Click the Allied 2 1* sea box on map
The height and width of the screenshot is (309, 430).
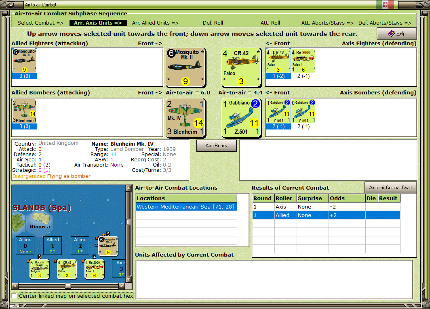[80, 246]
